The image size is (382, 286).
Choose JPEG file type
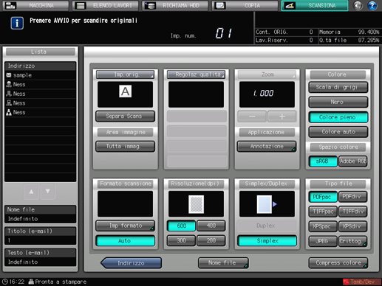click(323, 241)
